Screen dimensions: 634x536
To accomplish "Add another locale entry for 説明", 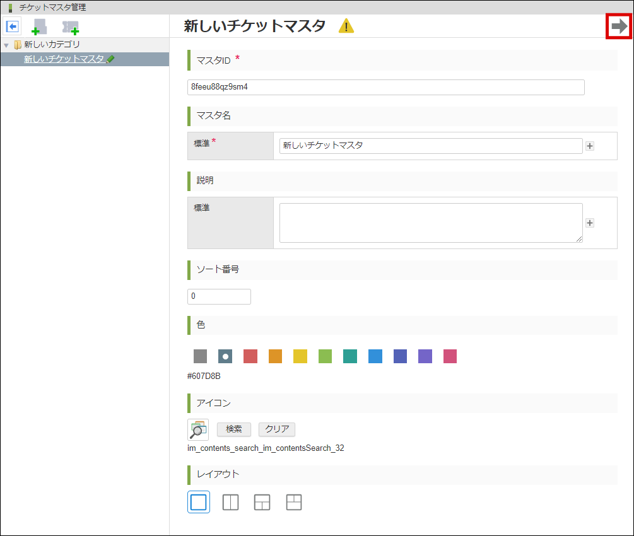I will coord(590,223).
